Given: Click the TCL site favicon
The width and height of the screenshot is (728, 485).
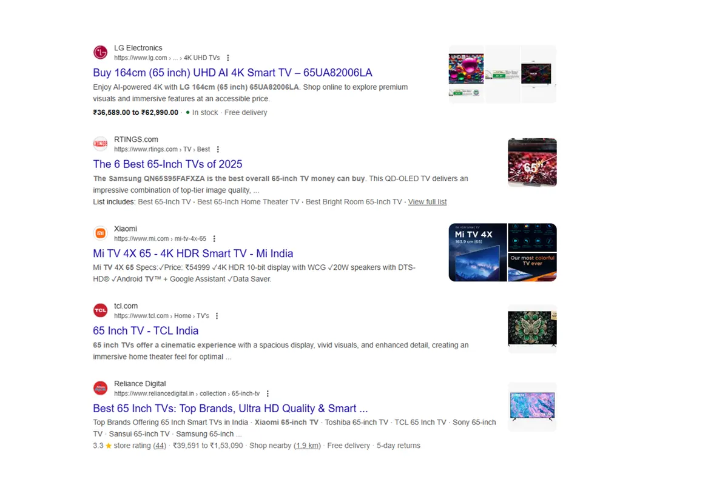Looking at the screenshot, I should (100, 310).
